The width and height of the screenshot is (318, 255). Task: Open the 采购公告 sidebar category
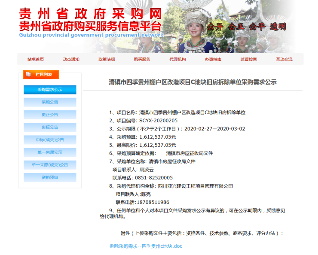coord(50,102)
